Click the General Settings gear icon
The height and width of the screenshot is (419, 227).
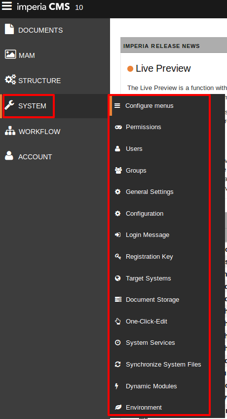[117, 191]
